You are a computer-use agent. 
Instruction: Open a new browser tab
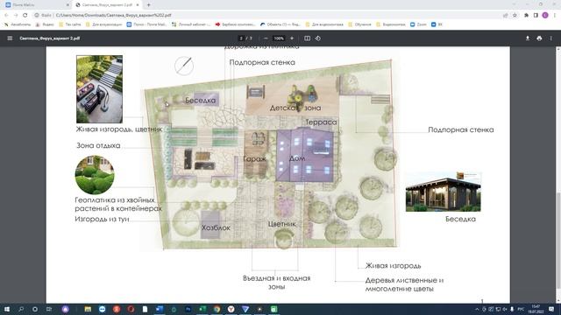[x=148, y=5]
